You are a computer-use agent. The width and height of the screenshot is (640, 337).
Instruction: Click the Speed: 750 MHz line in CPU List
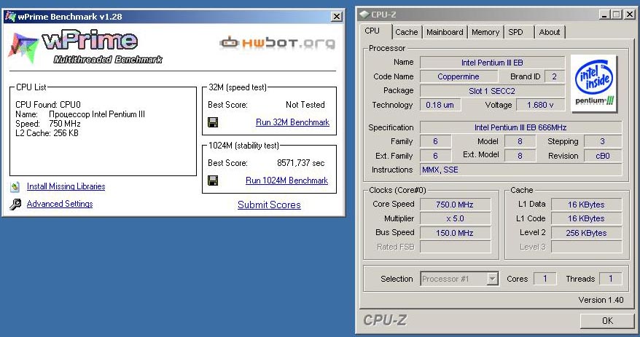(48, 124)
